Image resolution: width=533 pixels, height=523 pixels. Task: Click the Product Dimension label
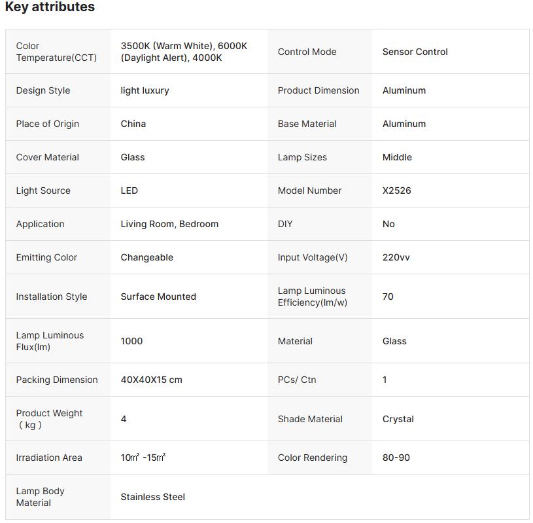318,90
